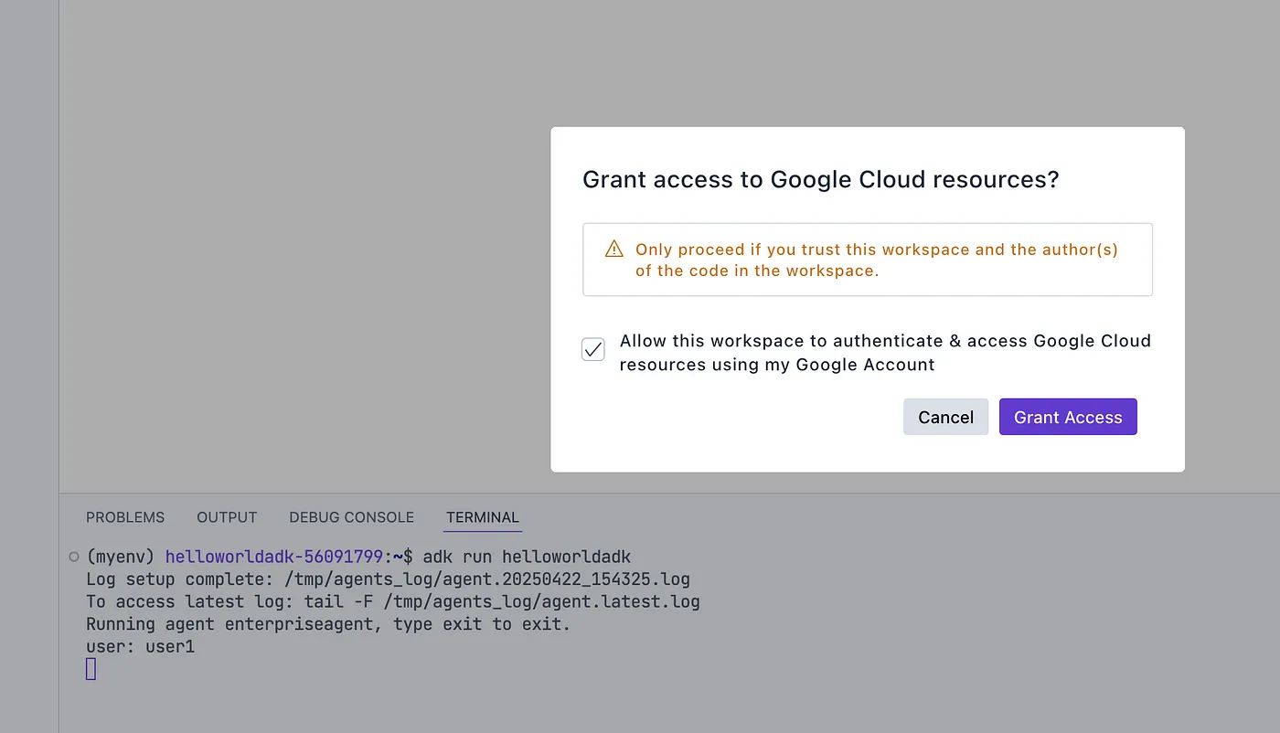Switch to the PROBLEMS tab
Viewport: 1280px width, 733px height.
125,517
